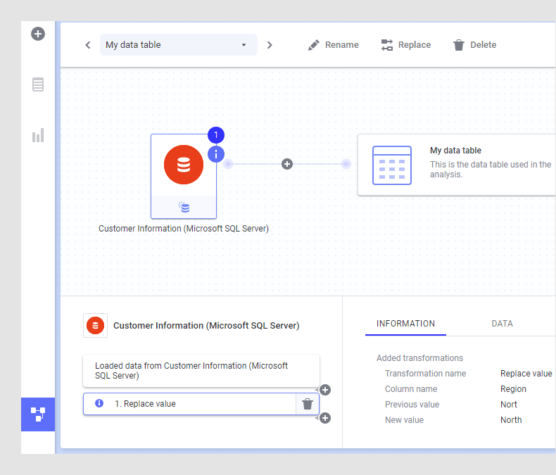Screen dimensions: 556x475
Task: Open the data table view icon in sidebar
Action: [38, 84]
